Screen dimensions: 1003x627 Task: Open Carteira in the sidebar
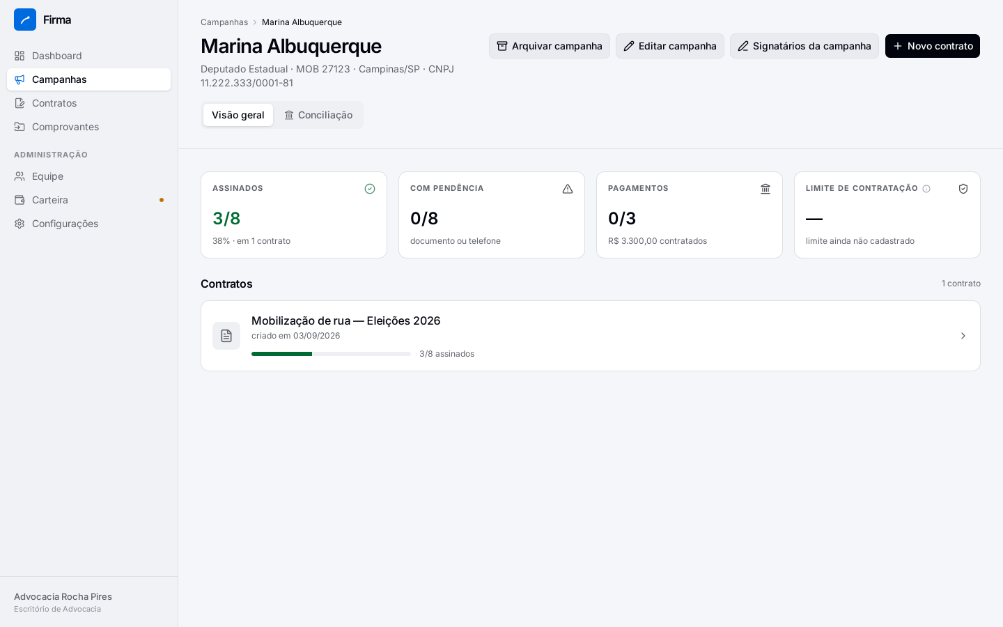(x=88, y=200)
